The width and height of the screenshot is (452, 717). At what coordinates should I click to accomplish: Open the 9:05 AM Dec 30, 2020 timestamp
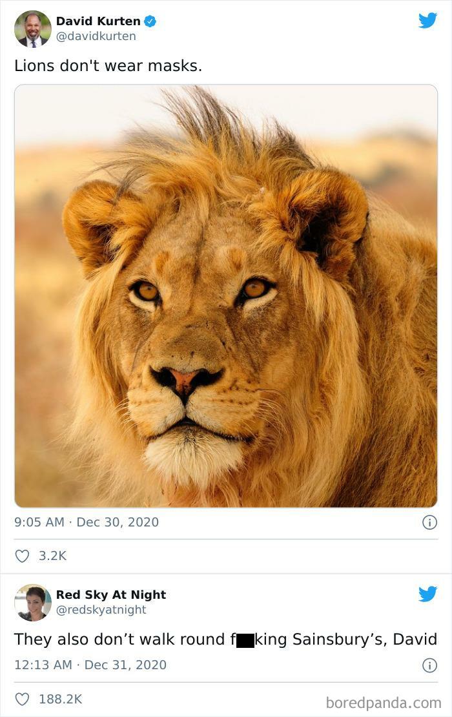[87, 522]
